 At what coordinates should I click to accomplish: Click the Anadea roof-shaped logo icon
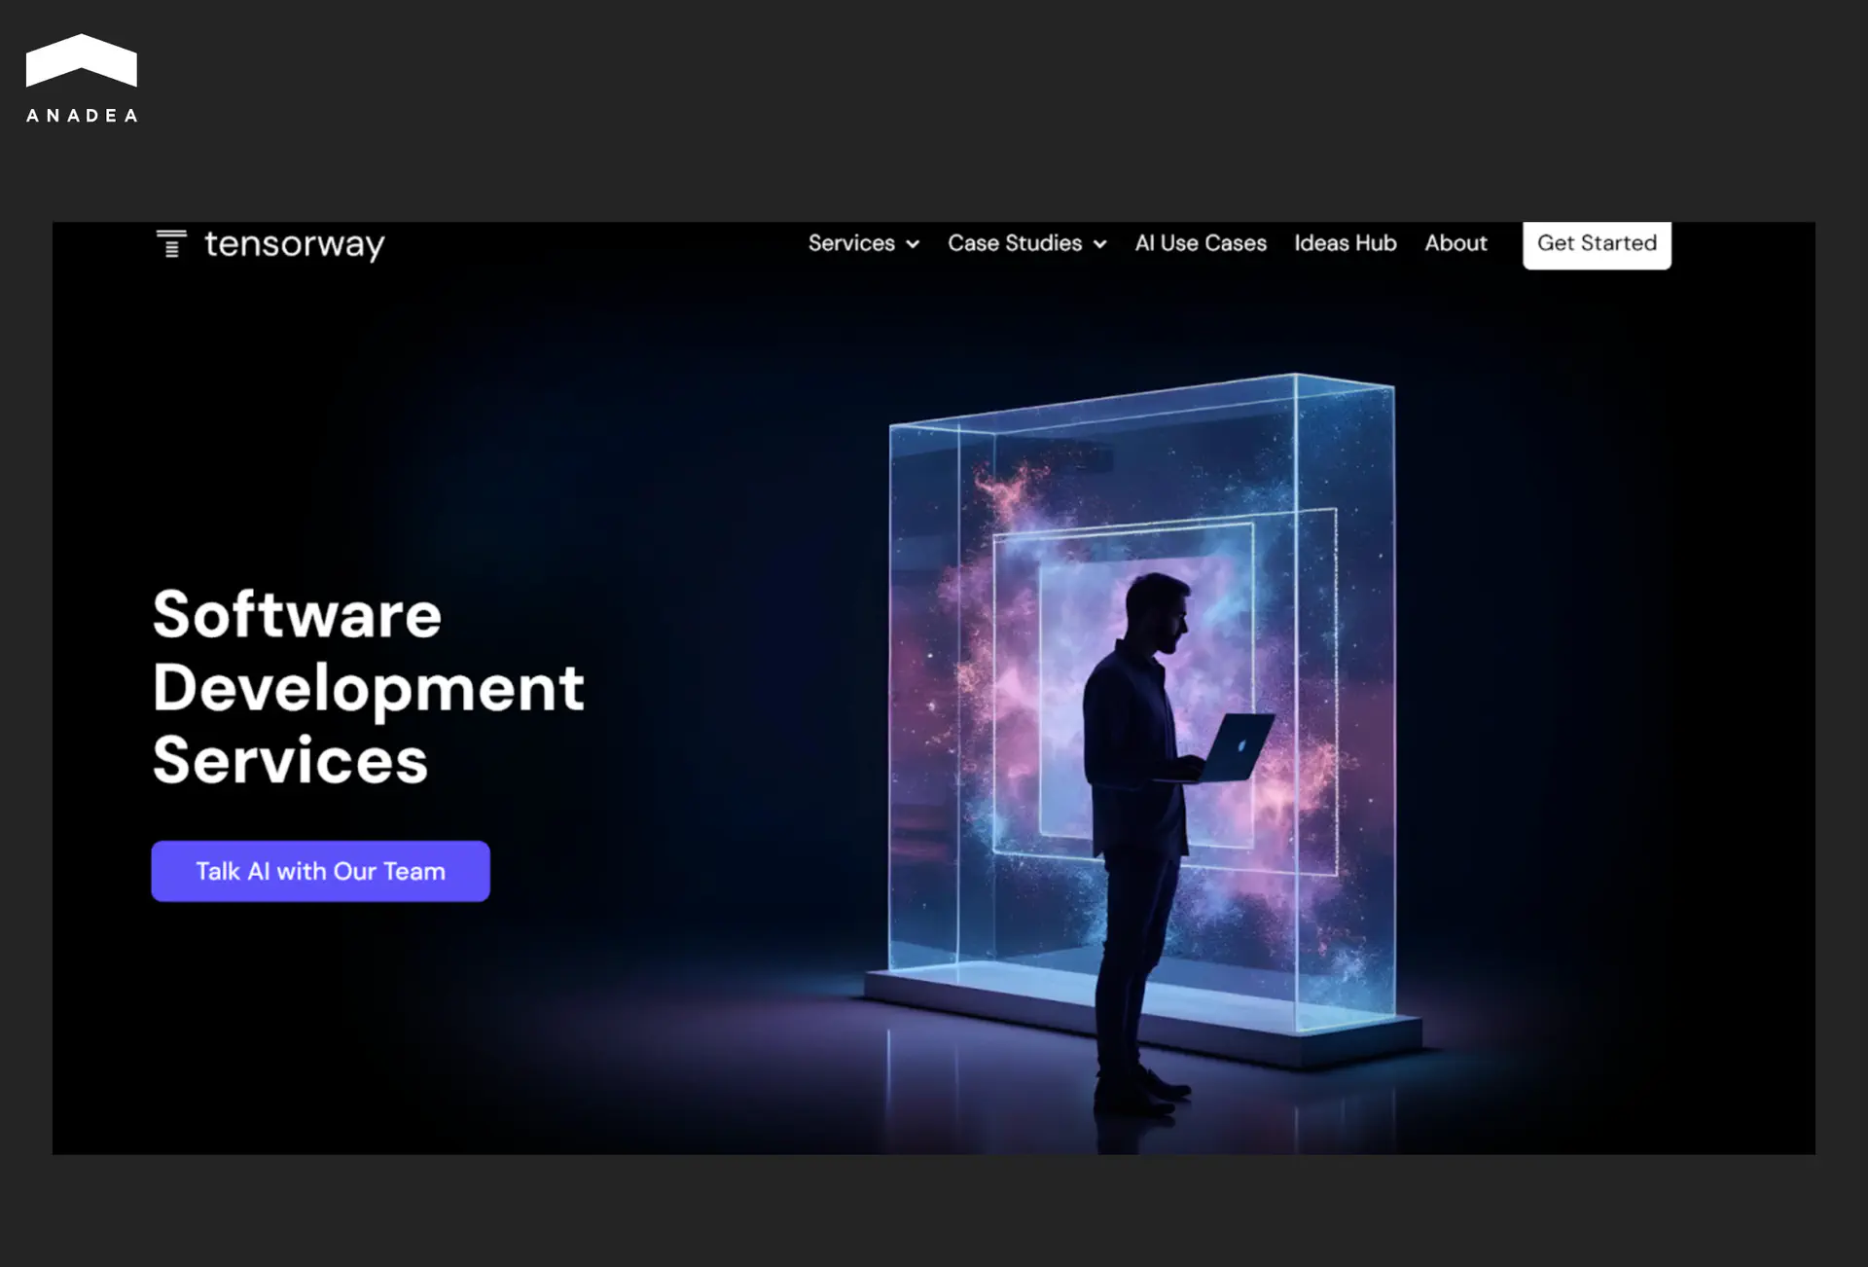point(81,62)
